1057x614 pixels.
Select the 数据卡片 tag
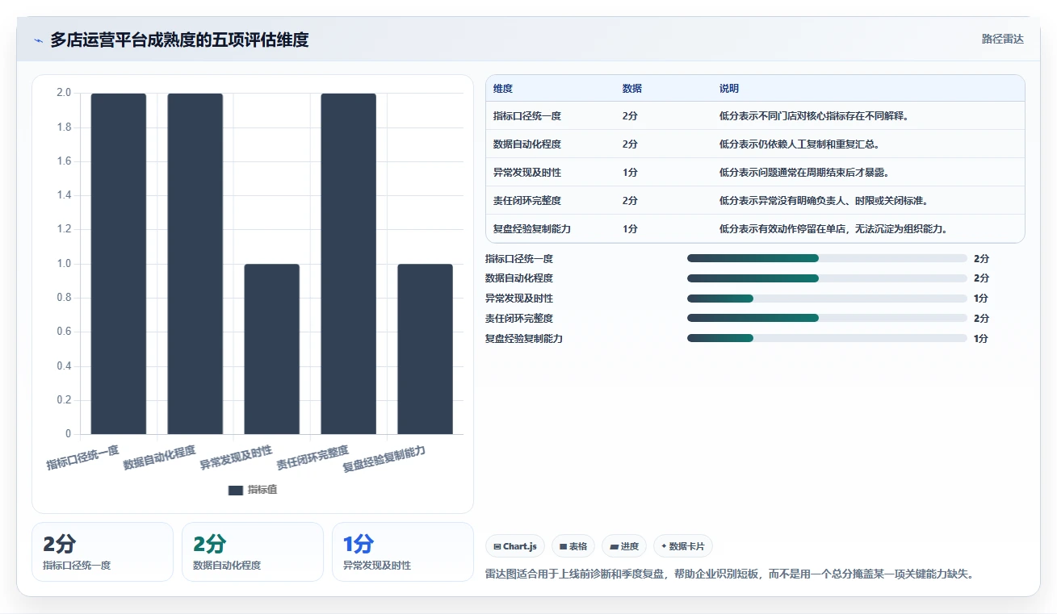(x=683, y=546)
